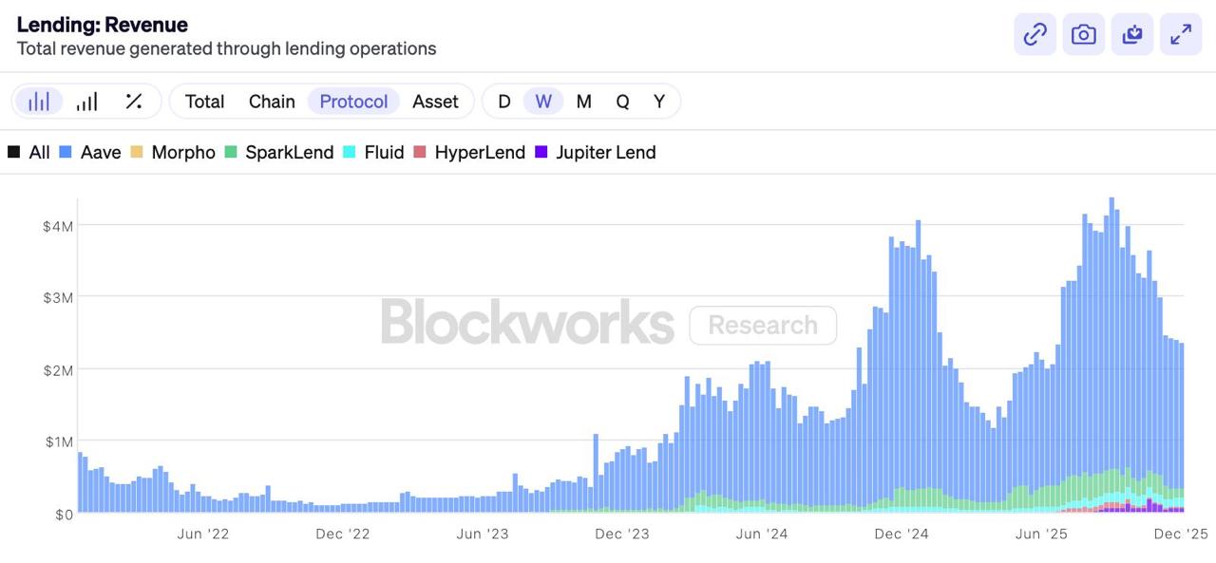
Task: Set the time interval to Daily (D)
Action: [x=504, y=102]
